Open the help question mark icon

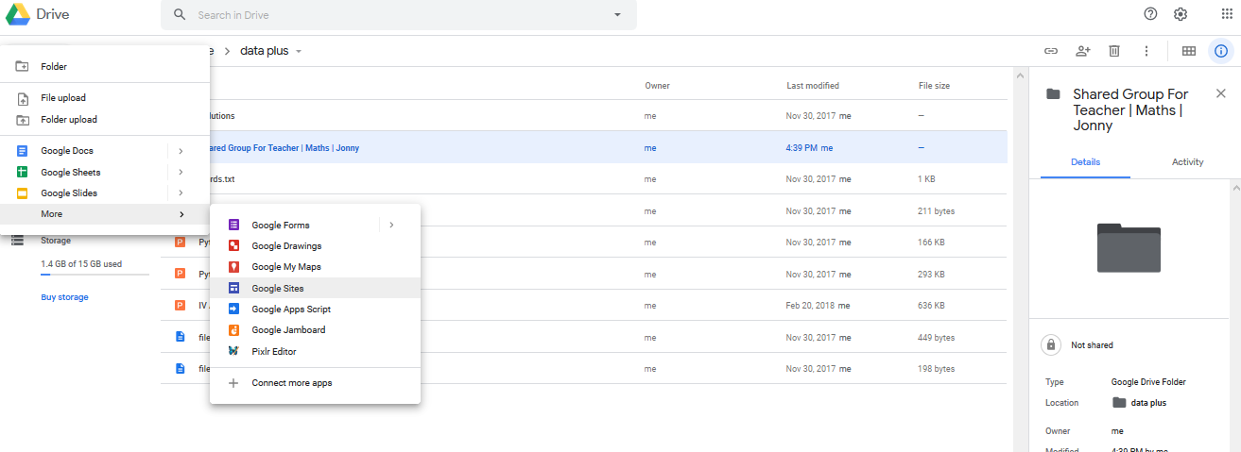1150,14
